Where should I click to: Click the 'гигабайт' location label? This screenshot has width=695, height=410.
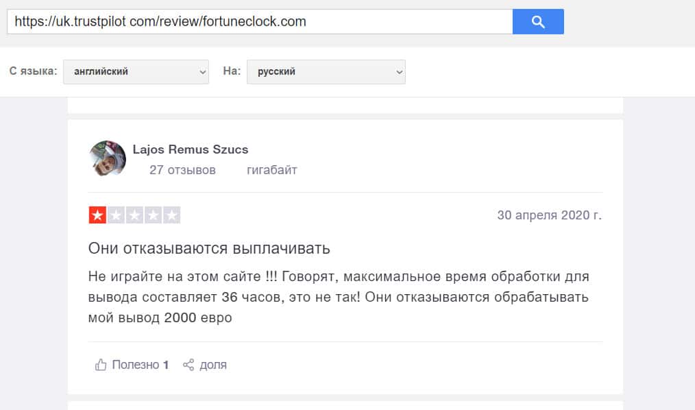[272, 170]
